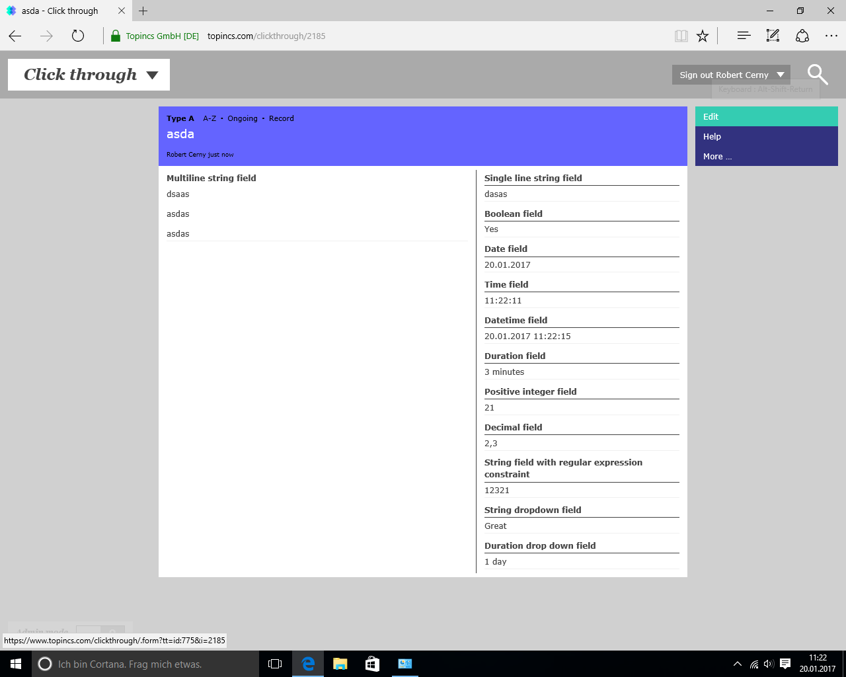Make a Web Note in Edge
This screenshot has height=677, width=846.
(773, 36)
